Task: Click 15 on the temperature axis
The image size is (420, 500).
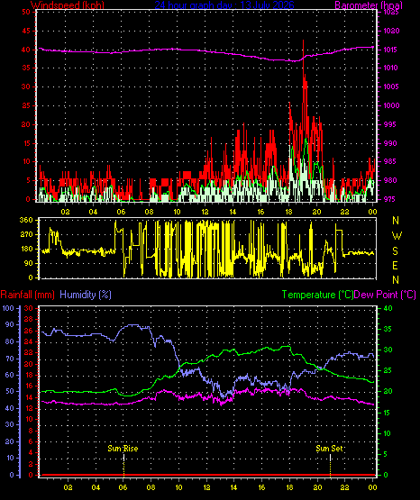Action: pos(388,413)
